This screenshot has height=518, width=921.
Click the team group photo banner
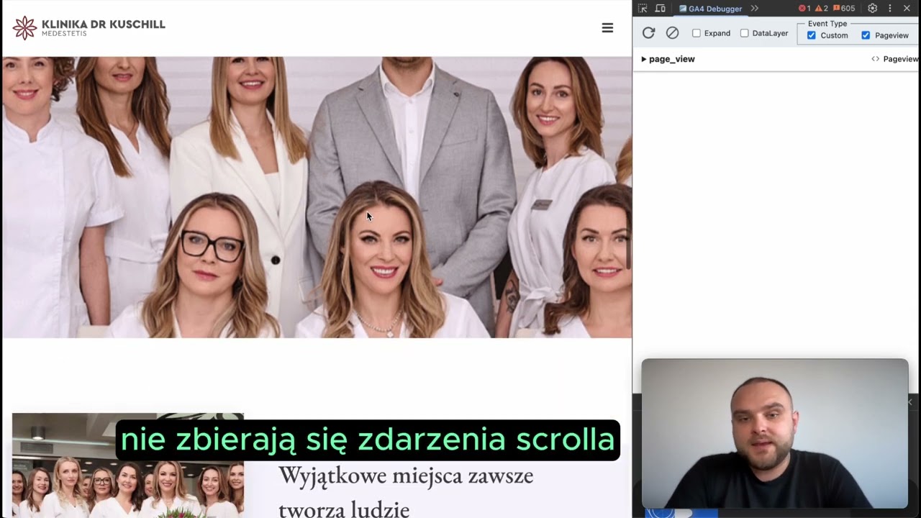click(x=317, y=197)
